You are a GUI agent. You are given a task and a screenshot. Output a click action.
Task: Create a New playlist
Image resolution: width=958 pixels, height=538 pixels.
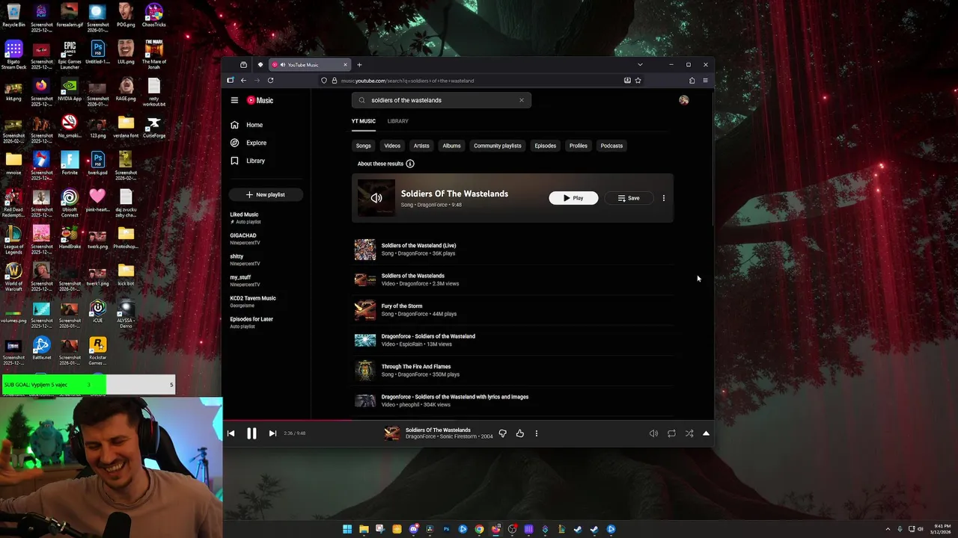click(266, 194)
